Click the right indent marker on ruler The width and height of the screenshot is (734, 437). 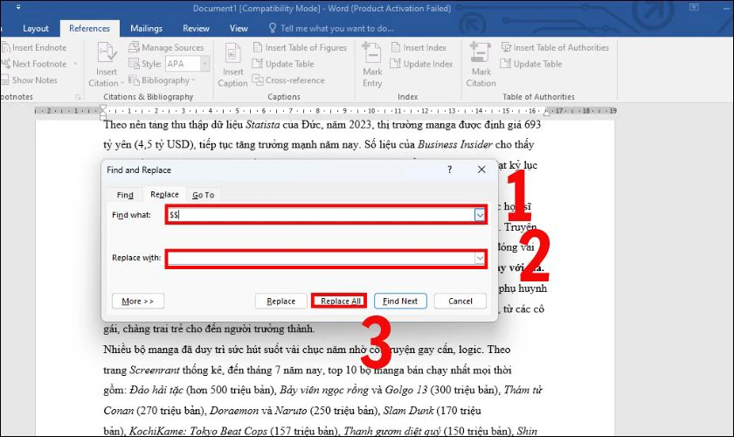tap(547, 113)
